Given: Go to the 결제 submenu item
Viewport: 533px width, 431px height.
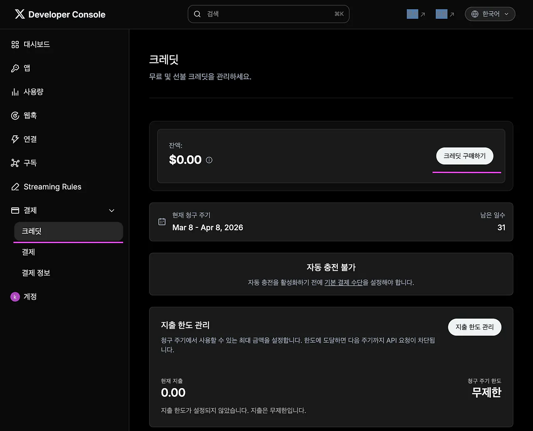Looking at the screenshot, I should coord(28,252).
